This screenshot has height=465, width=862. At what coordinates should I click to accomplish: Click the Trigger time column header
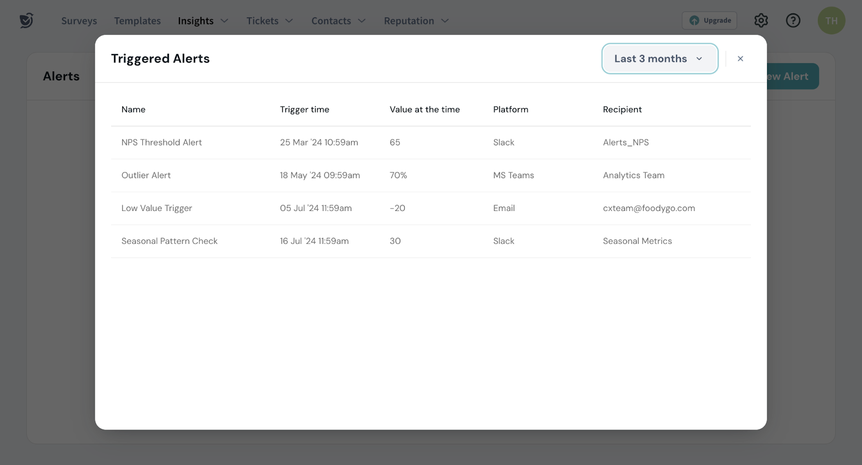(304, 110)
